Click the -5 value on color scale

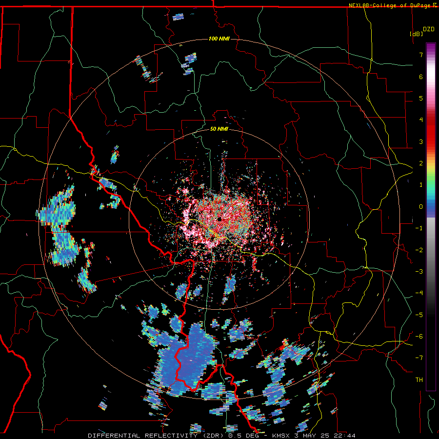419,315
